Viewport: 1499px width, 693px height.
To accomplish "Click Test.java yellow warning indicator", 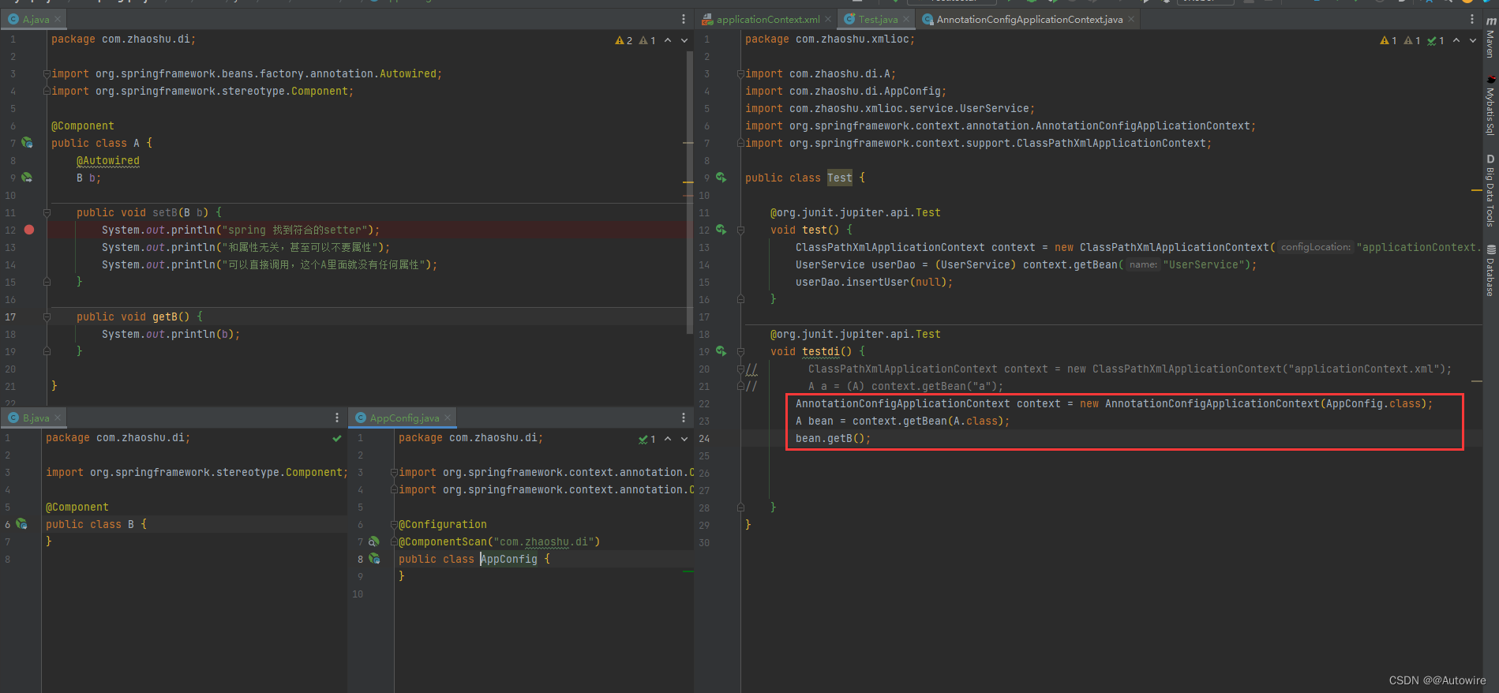I will click(1388, 40).
